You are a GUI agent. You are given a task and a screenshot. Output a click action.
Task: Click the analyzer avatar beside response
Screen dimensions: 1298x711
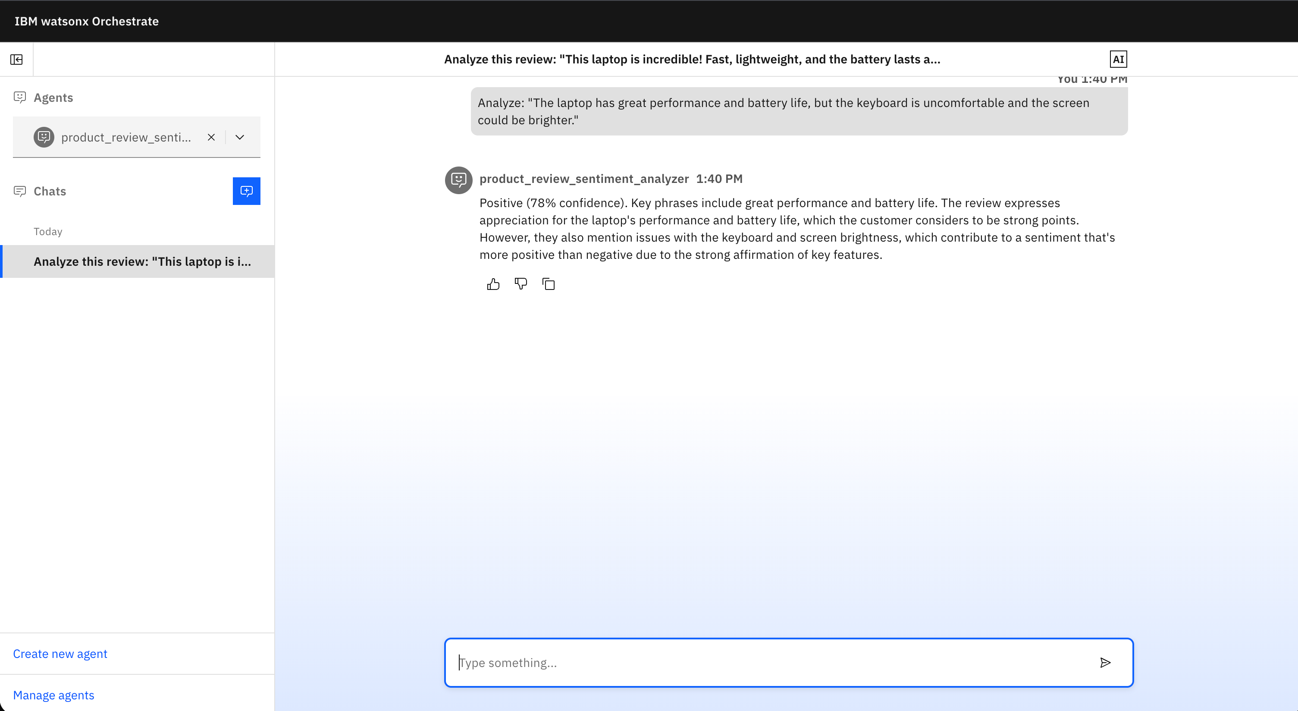458,180
